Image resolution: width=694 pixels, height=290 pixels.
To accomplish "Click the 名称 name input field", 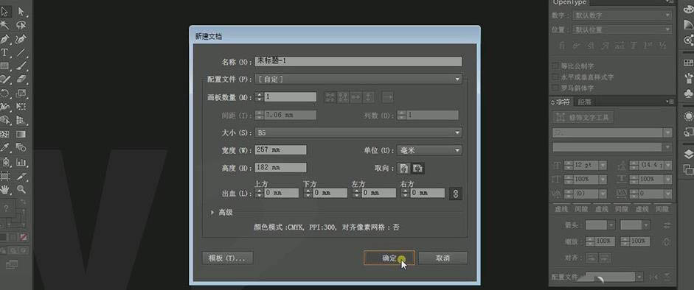I will tap(358, 61).
